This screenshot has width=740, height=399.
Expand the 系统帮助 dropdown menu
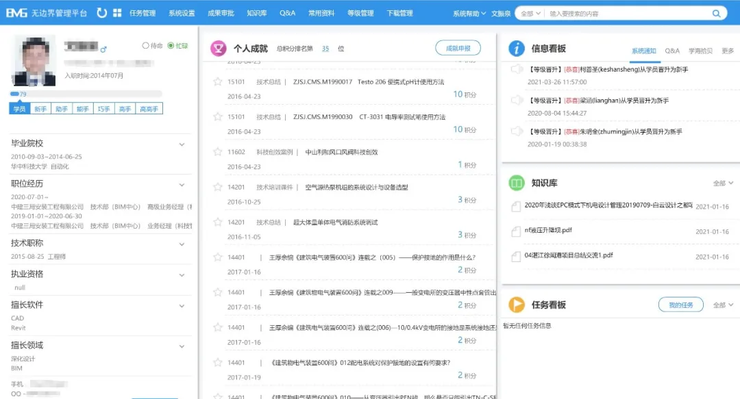(x=469, y=13)
